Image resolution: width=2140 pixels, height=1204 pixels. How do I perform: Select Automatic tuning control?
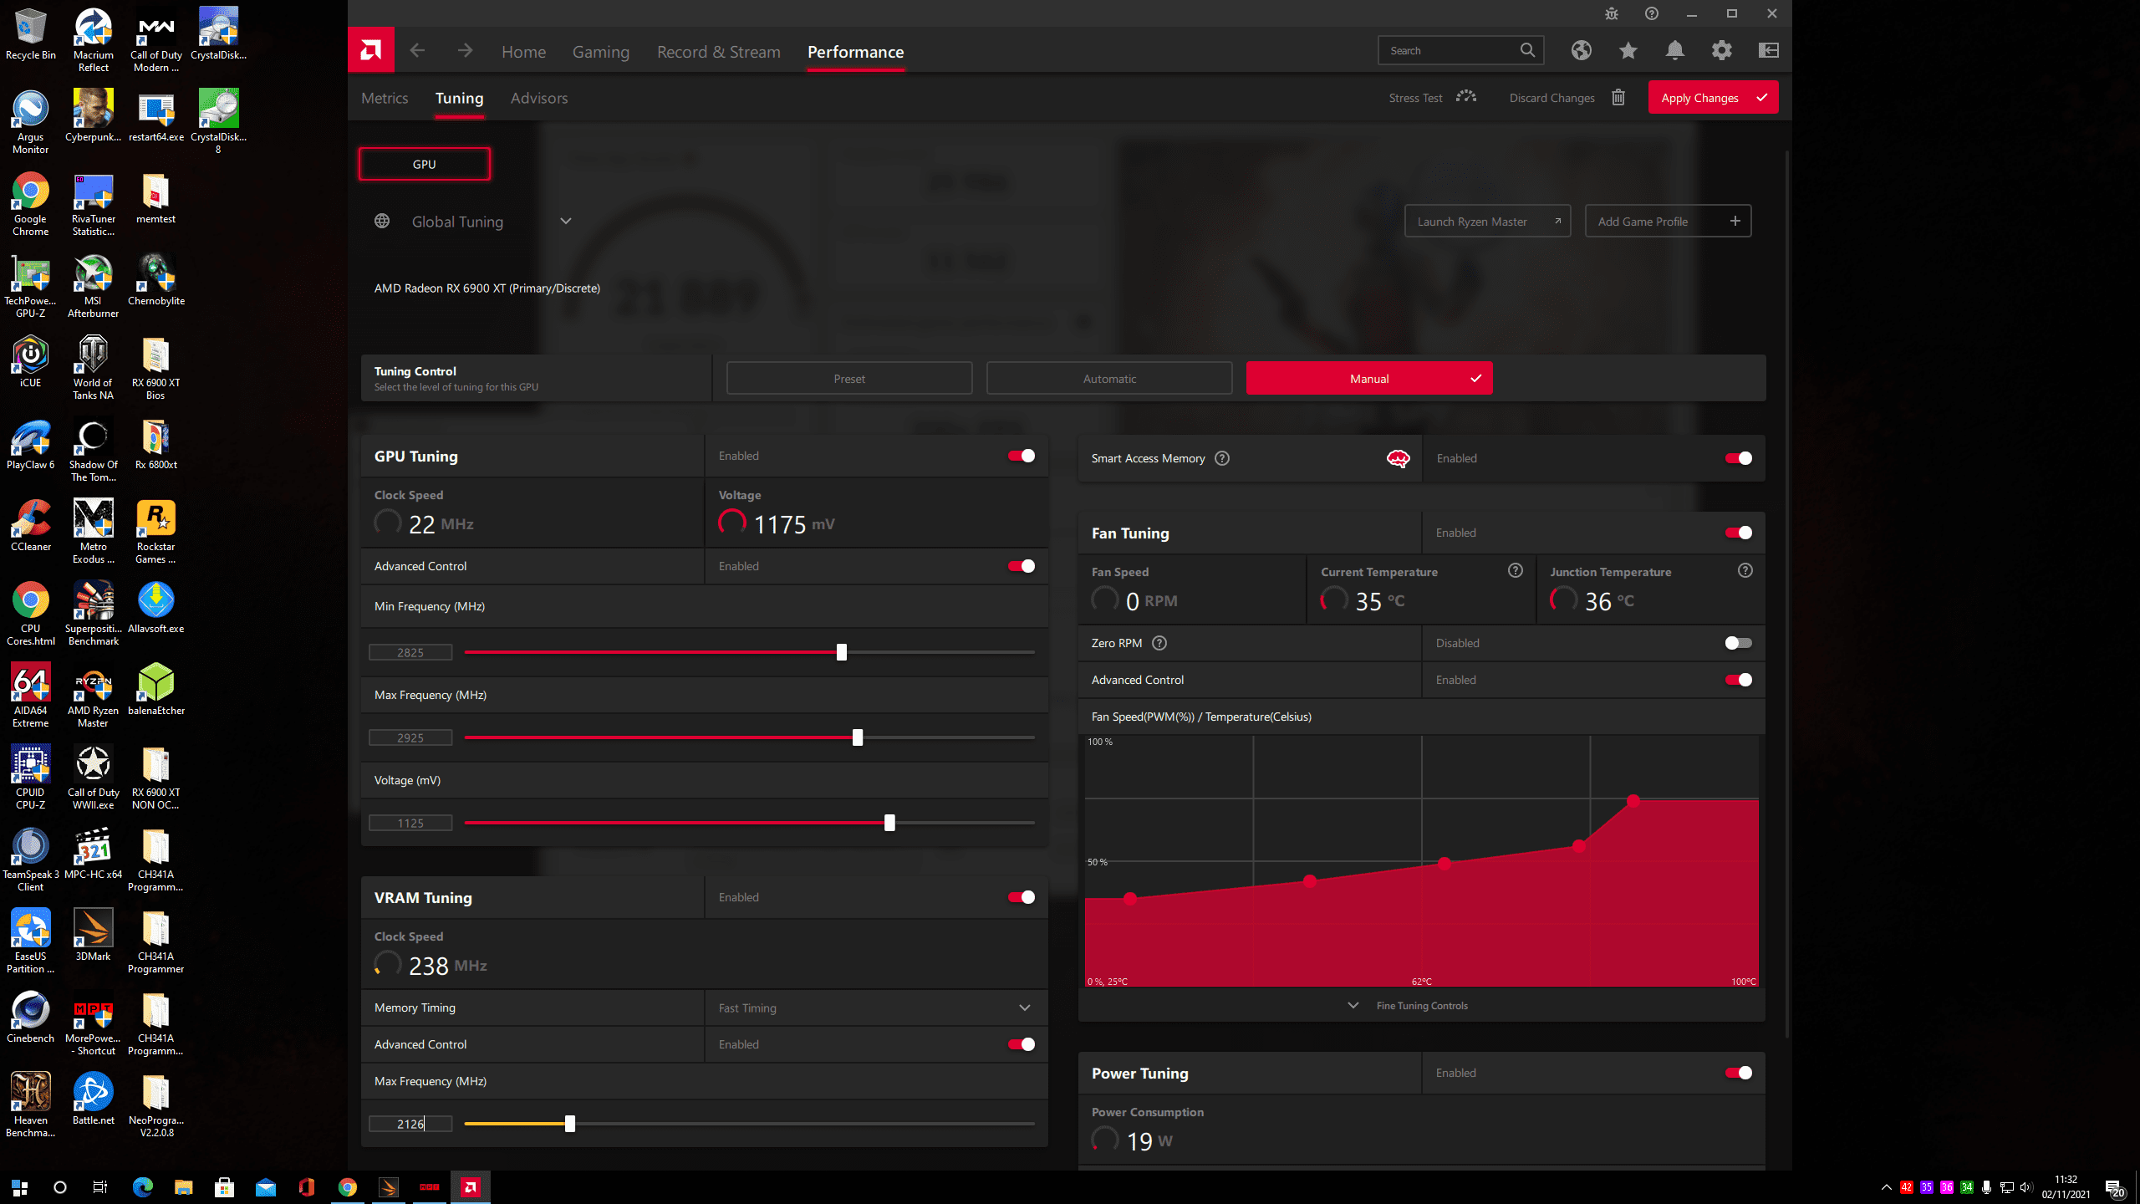pyautogui.click(x=1109, y=379)
